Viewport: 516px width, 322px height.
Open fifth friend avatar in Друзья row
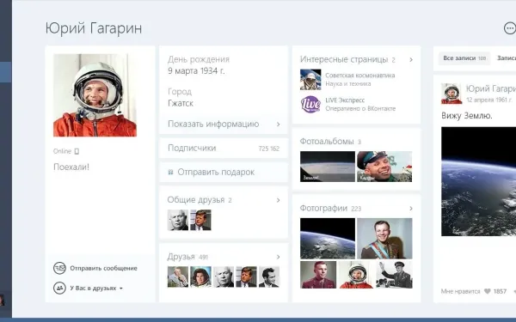point(269,276)
